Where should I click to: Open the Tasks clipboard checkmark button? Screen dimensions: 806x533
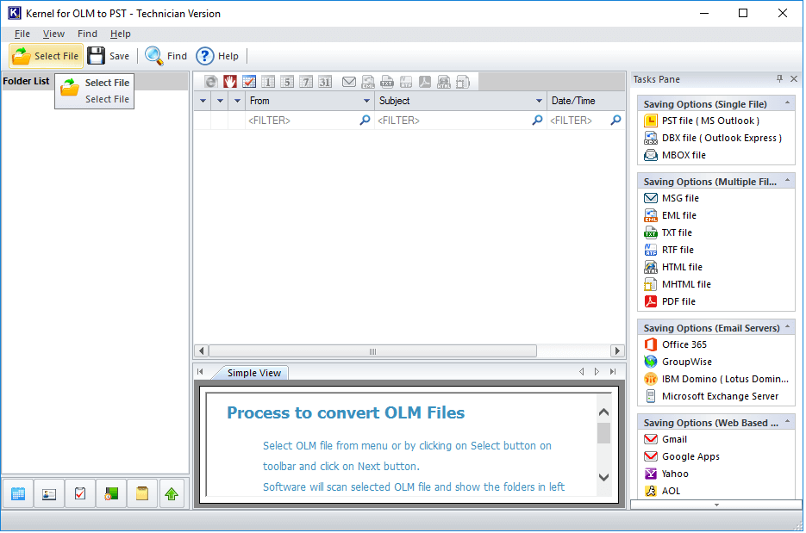(x=79, y=493)
